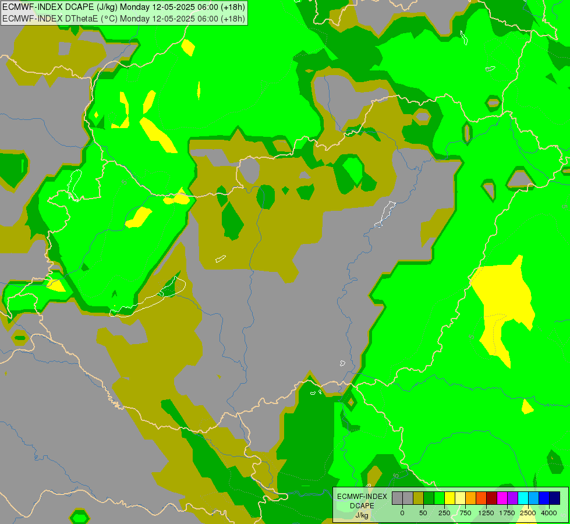Image resolution: width=570 pixels, height=524 pixels.
Task: Choose the red-orange legend swatch
Action: coord(482,498)
